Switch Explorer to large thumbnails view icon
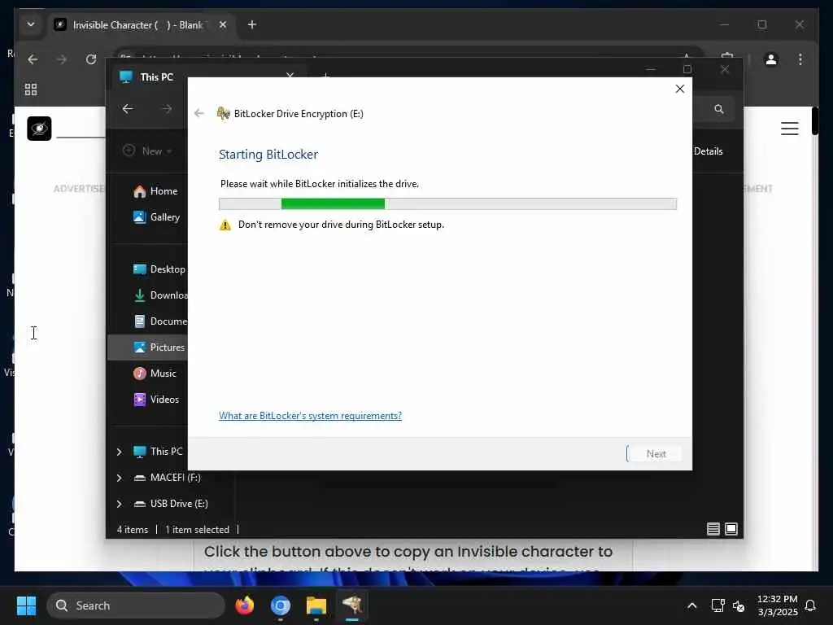 pos(731,529)
